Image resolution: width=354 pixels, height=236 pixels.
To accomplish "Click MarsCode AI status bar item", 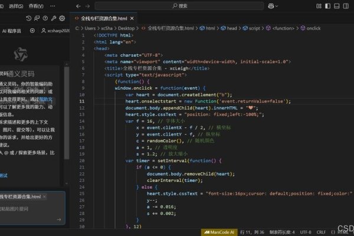I will coord(219,232).
